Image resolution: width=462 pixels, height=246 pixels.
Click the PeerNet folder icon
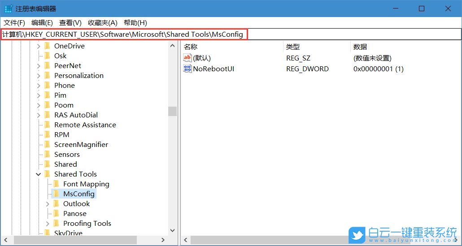coord(47,65)
